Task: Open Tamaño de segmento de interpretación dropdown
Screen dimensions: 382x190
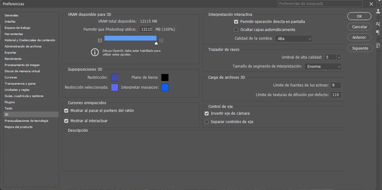Action: [x=323, y=67]
